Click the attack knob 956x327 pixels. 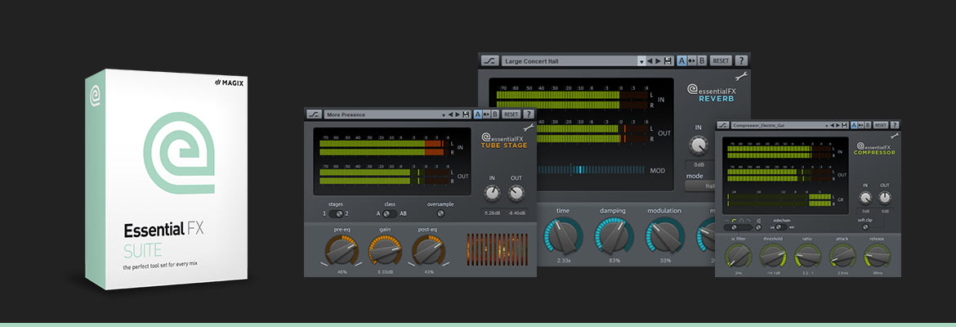842,255
